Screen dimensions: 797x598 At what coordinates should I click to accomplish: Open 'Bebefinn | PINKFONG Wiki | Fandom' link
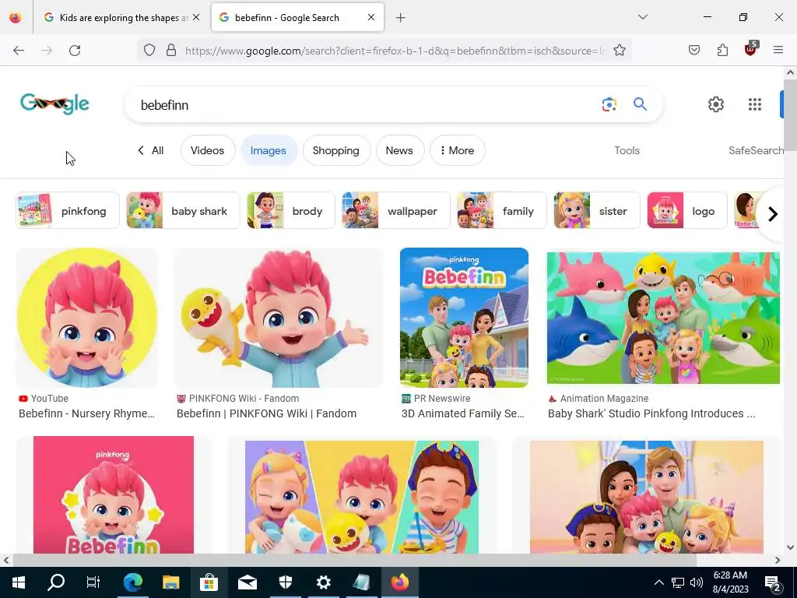point(266,413)
